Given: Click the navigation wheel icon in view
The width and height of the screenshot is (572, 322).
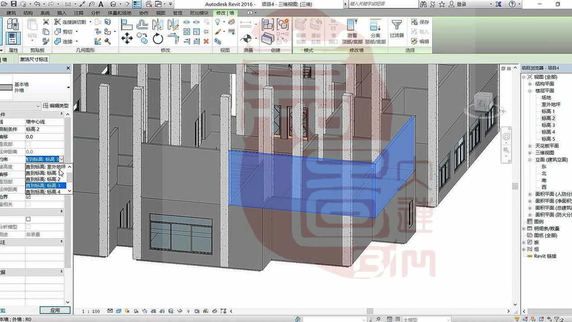Looking at the screenshot, I should pos(506,136).
